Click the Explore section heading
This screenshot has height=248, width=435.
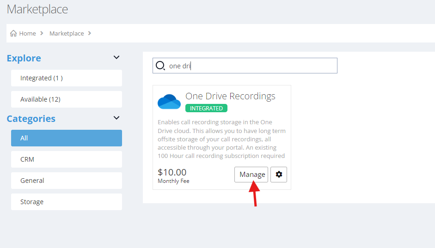coord(24,58)
